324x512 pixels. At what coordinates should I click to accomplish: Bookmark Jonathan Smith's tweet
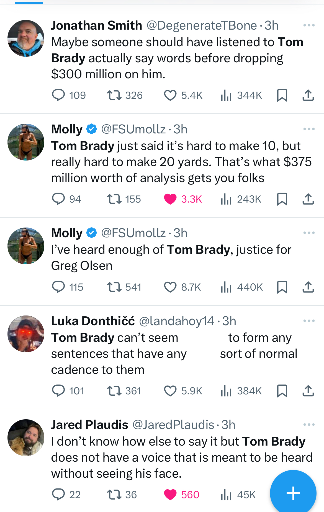pos(282,95)
